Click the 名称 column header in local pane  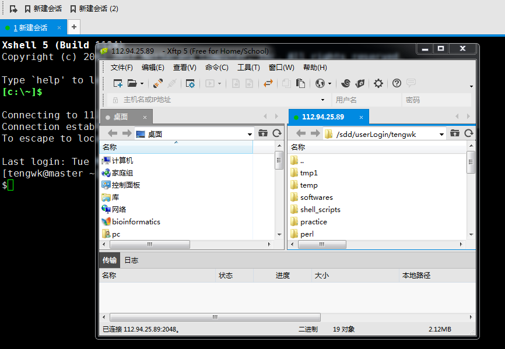[176, 147]
